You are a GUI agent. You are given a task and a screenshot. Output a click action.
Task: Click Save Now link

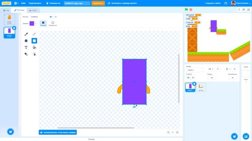pos(213,3)
